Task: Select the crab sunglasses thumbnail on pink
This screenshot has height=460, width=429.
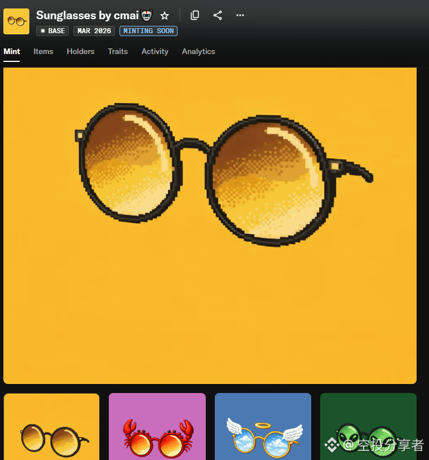Action: point(157,427)
